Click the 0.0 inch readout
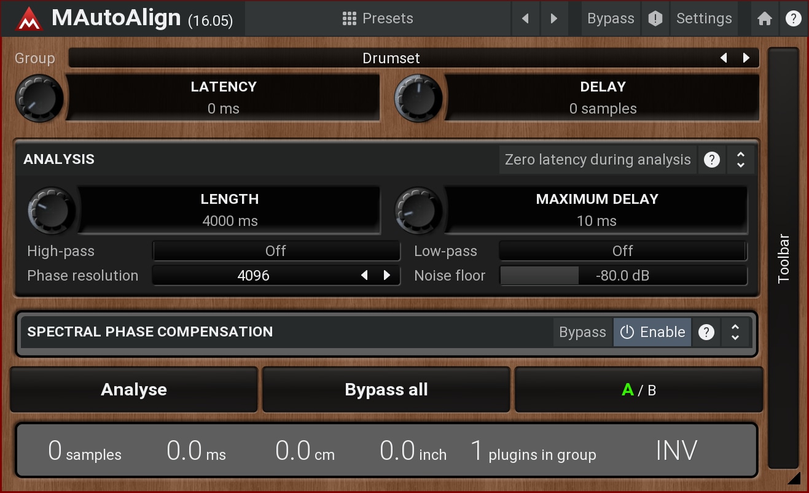 click(413, 451)
